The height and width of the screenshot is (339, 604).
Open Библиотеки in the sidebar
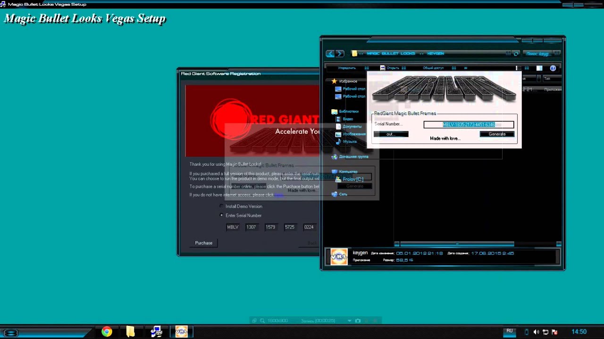coord(345,112)
